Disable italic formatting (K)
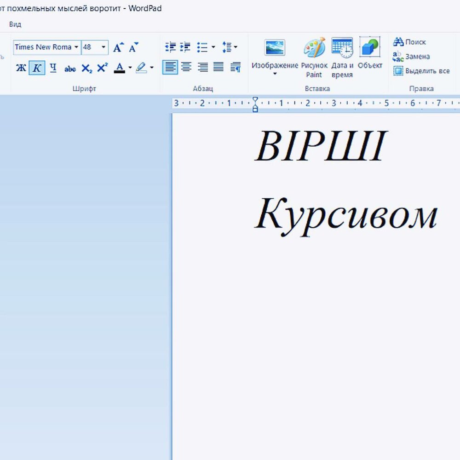Screen dimensions: 460x460 pyautogui.click(x=37, y=68)
